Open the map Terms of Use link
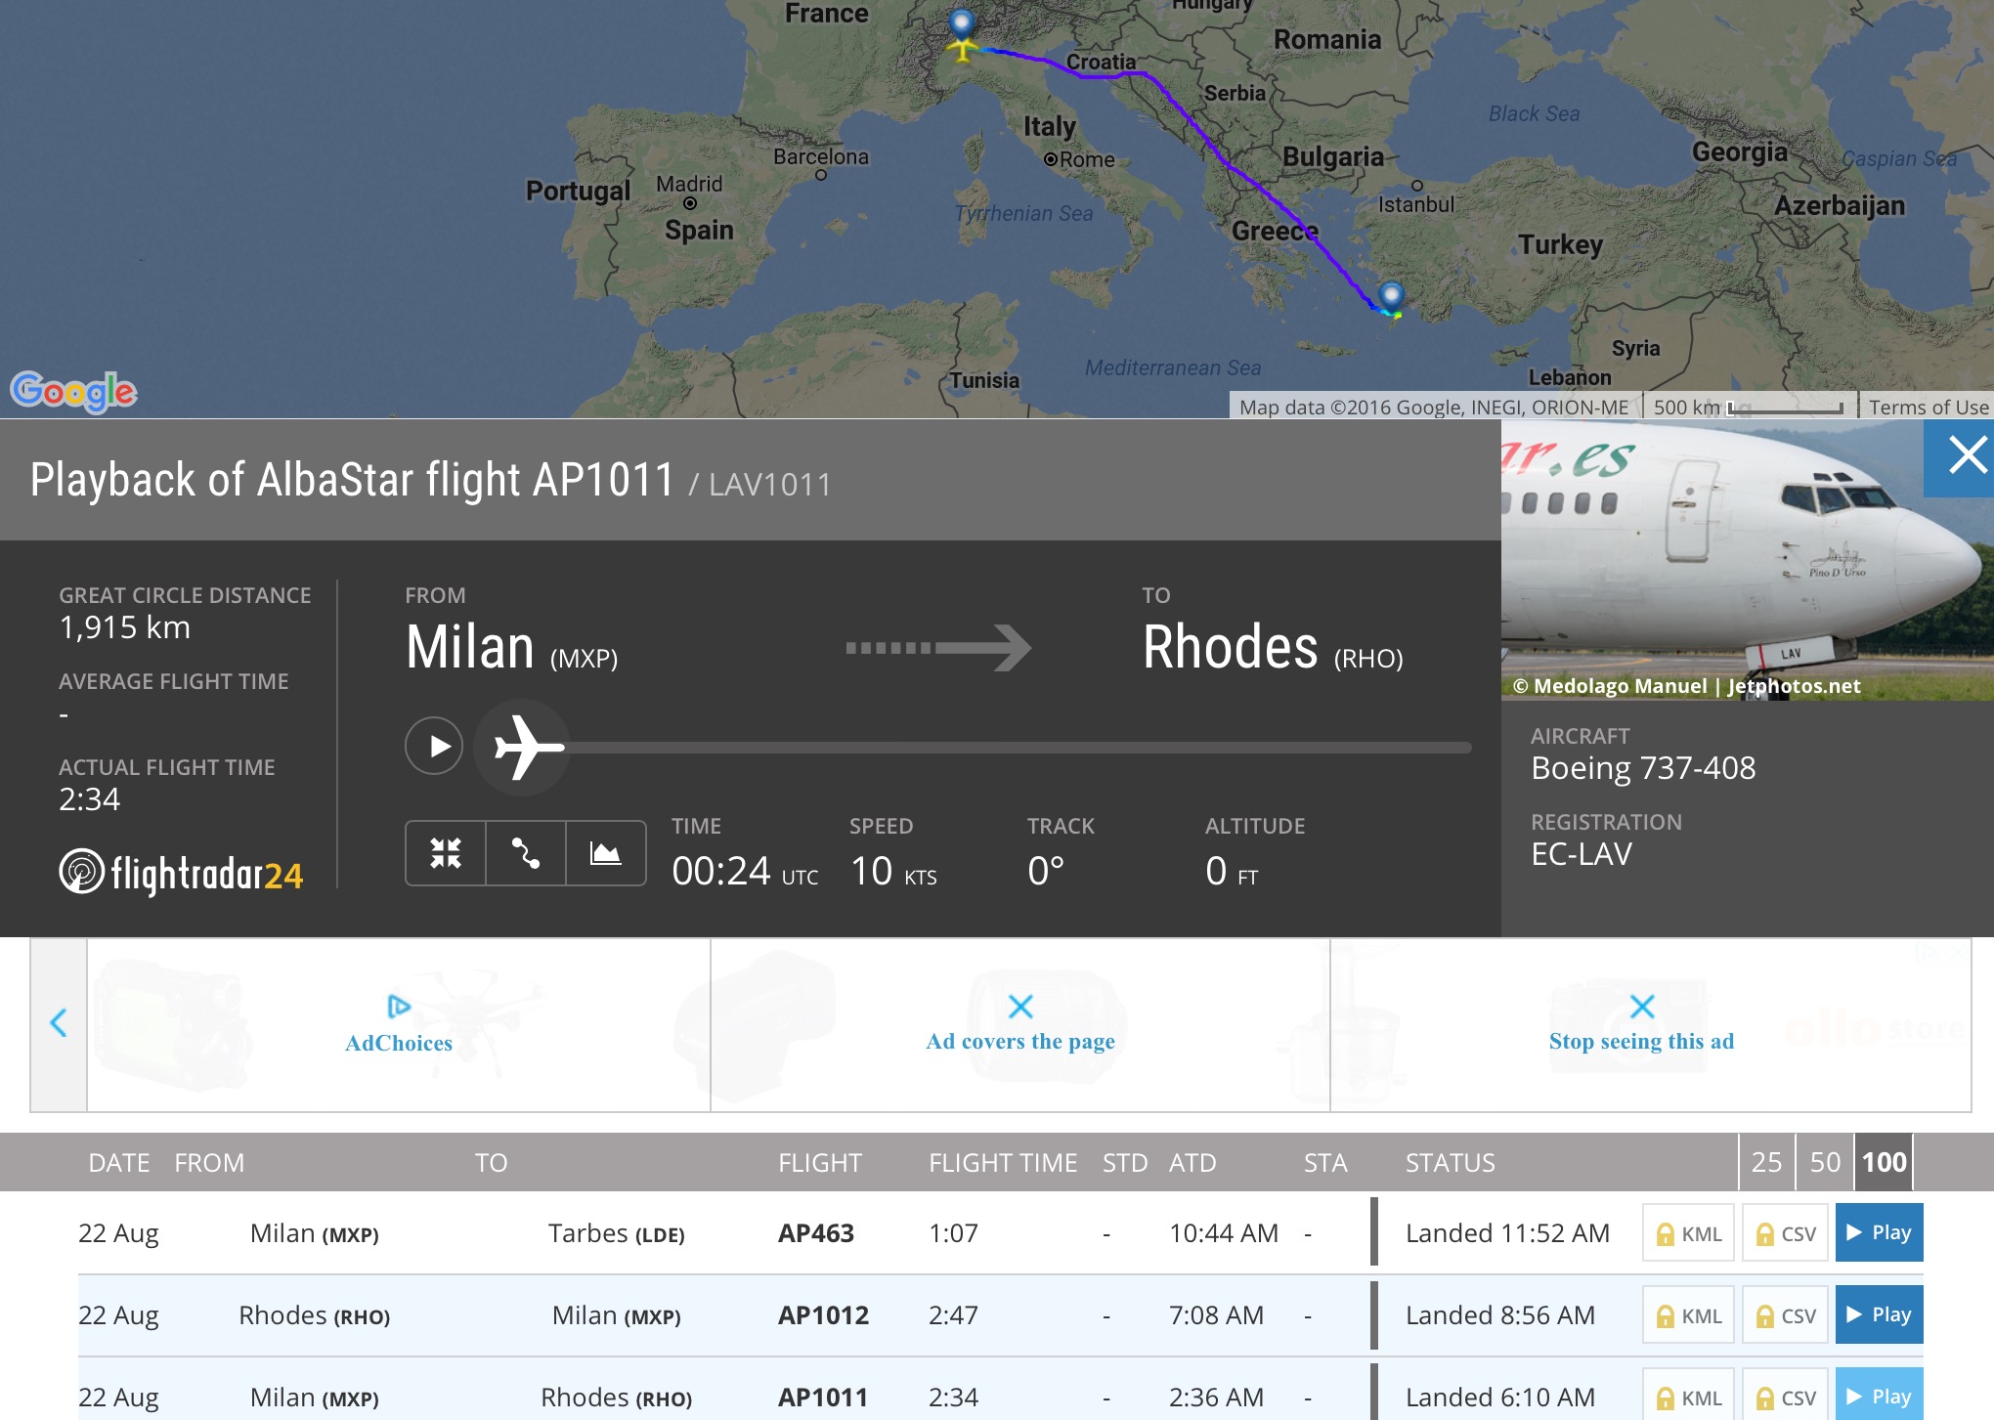Image resolution: width=1994 pixels, height=1420 pixels. tap(1928, 408)
